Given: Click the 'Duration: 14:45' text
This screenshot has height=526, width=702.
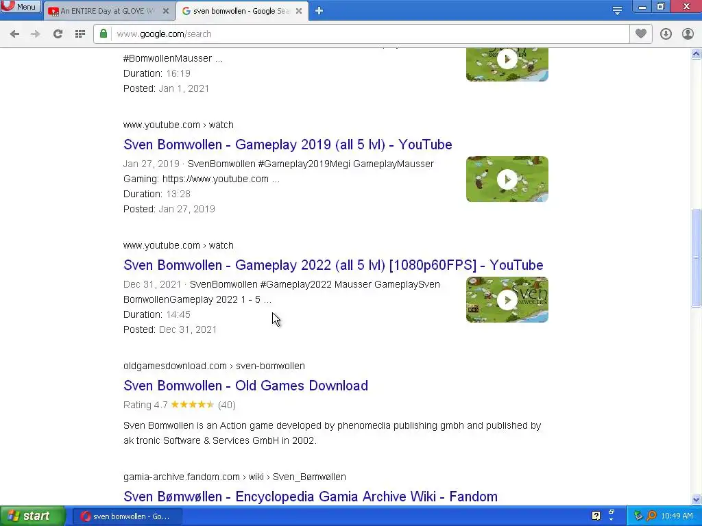Looking at the screenshot, I should click(157, 314).
